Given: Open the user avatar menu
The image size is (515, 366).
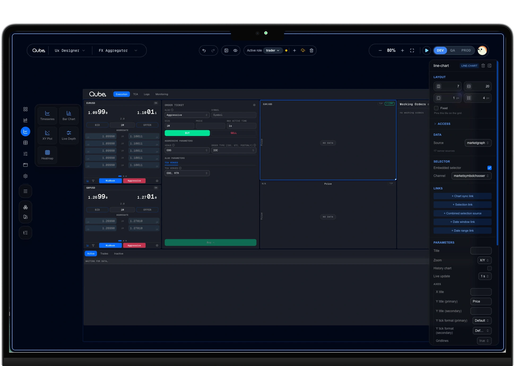Looking at the screenshot, I should pyautogui.click(x=482, y=50).
